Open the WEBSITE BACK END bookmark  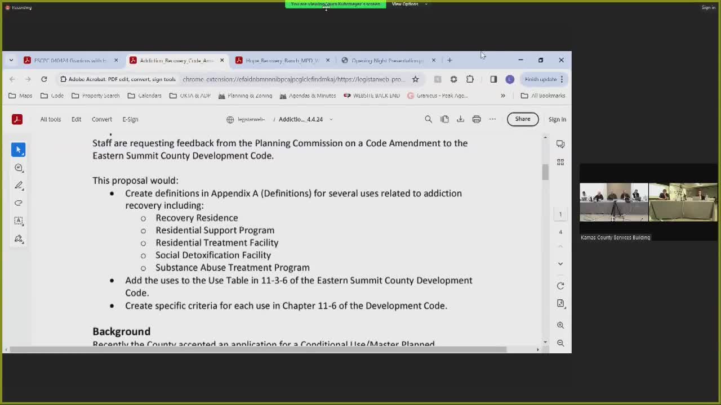[371, 96]
